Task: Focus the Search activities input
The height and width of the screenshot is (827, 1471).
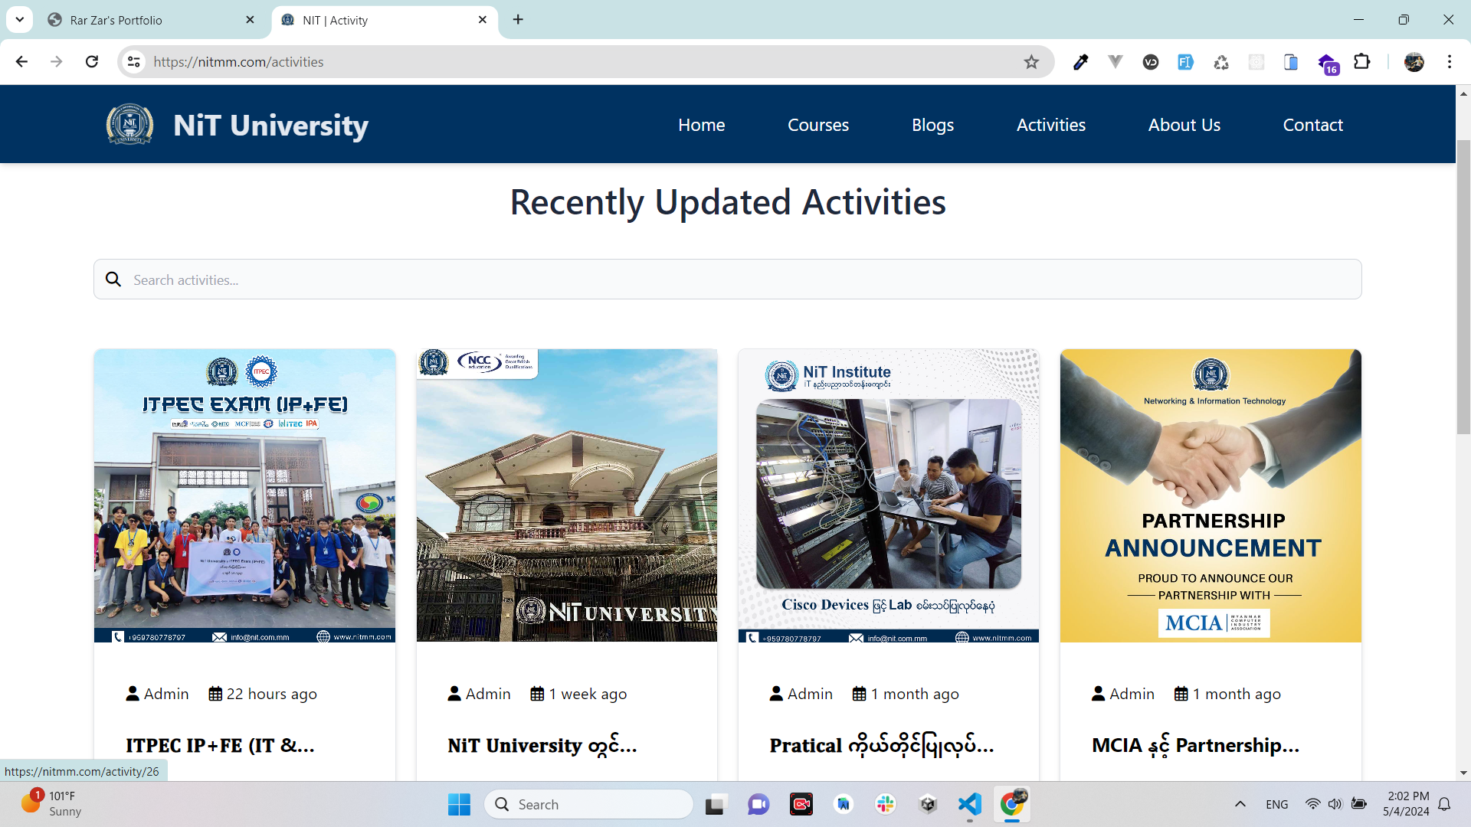Action: (727, 279)
